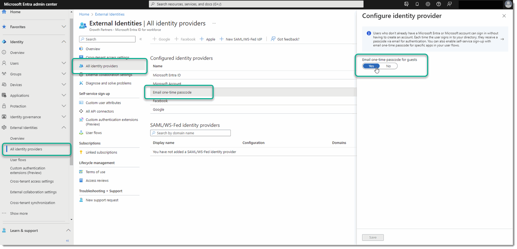Click the Access reviews icon
The image size is (517, 249).
pos(81,180)
